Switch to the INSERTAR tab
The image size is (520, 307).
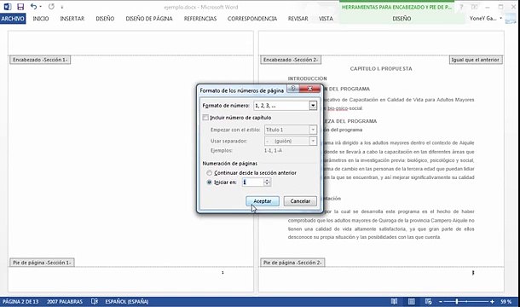pyautogui.click(x=72, y=19)
